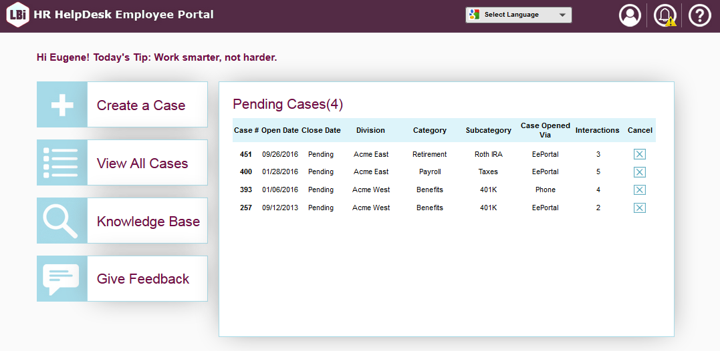Image resolution: width=720 pixels, height=351 pixels.
Task: Click the View All Cases button
Action: pyautogui.click(x=142, y=163)
